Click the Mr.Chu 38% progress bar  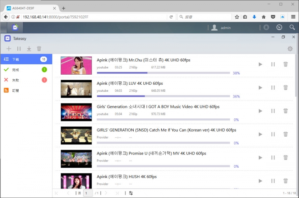click(x=164, y=73)
